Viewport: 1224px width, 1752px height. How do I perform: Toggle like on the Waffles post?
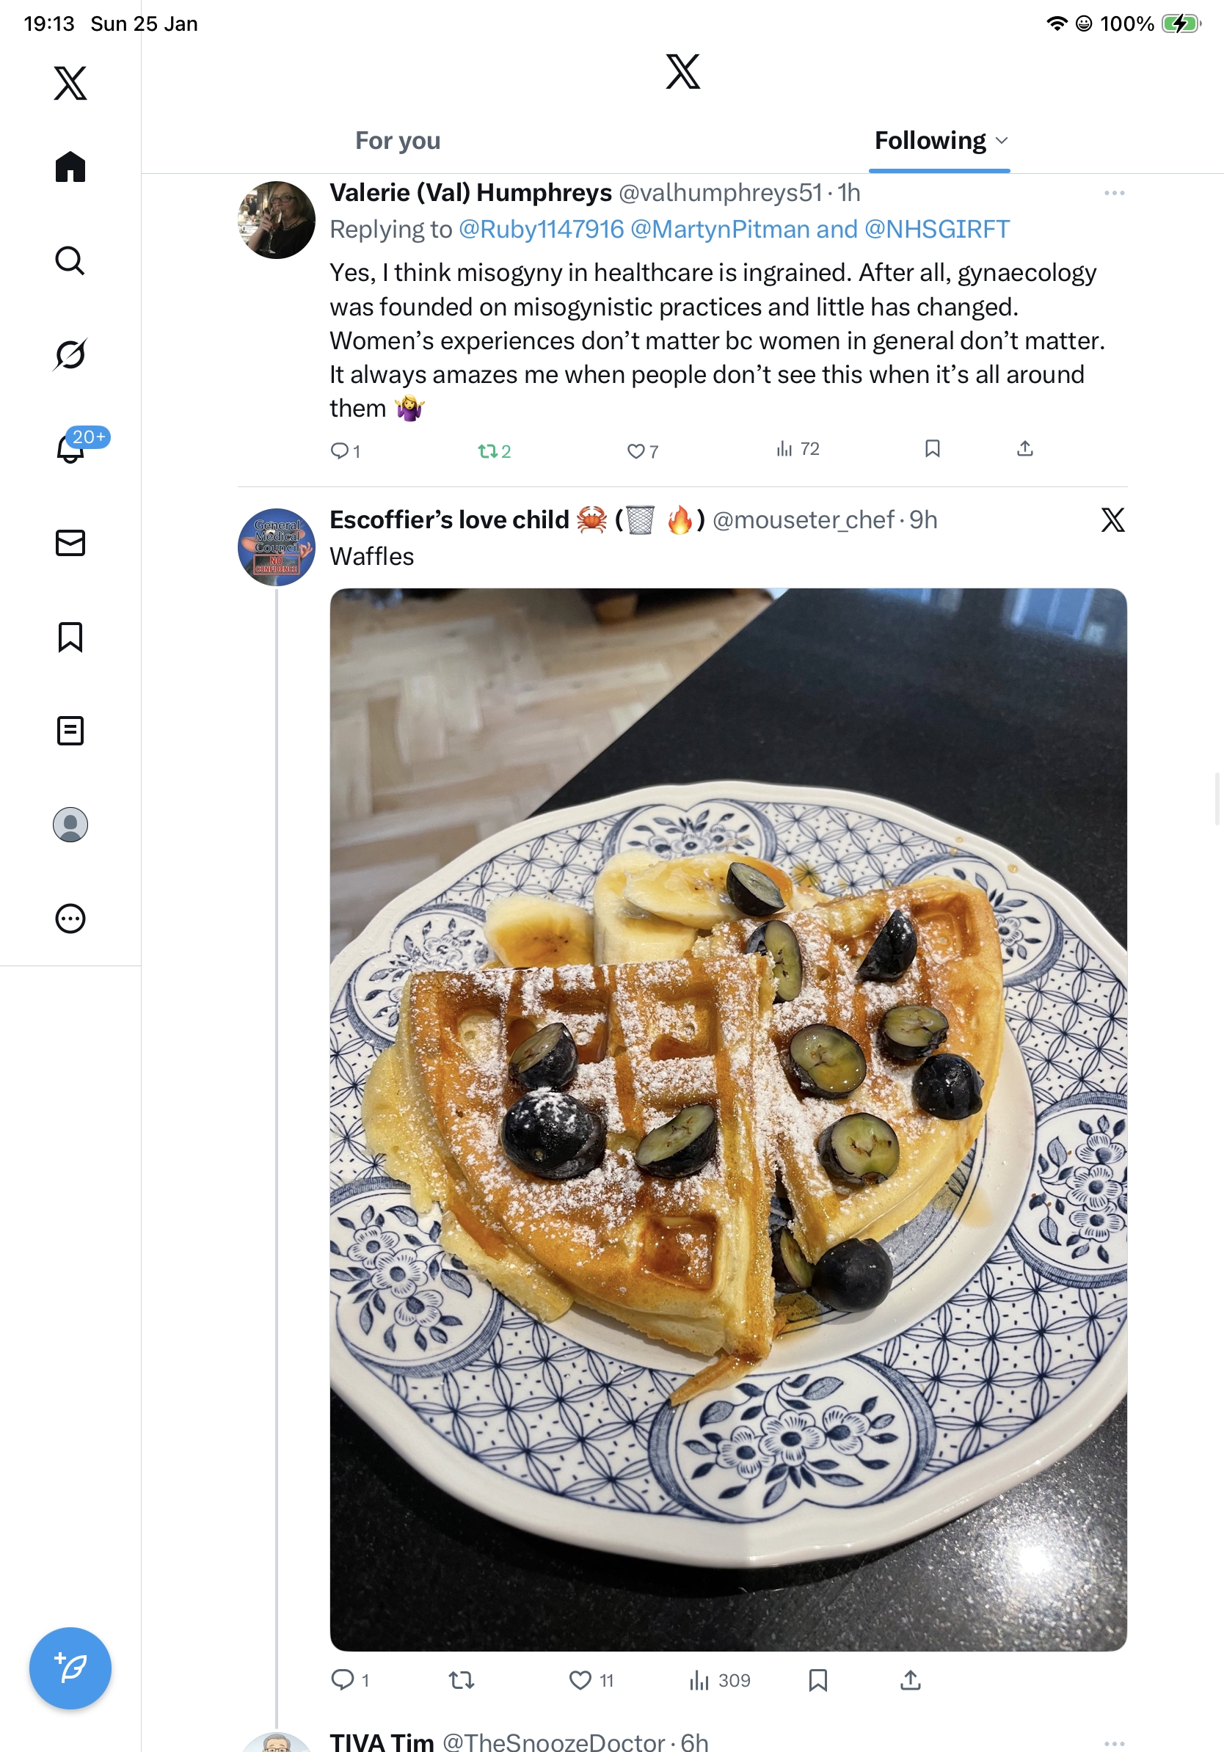point(580,1680)
